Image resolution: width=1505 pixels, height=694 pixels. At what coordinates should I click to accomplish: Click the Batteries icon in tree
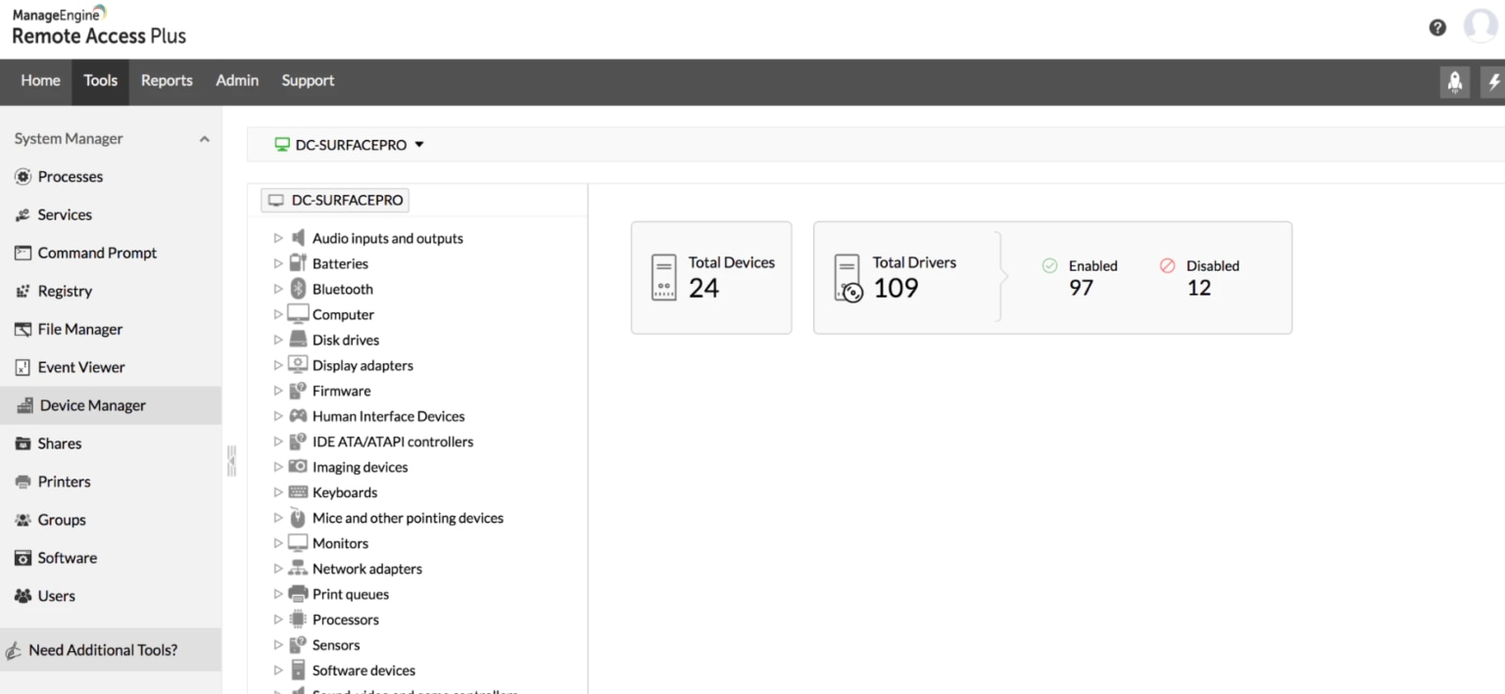click(x=298, y=263)
